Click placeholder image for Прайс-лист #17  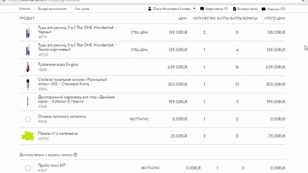28,168
